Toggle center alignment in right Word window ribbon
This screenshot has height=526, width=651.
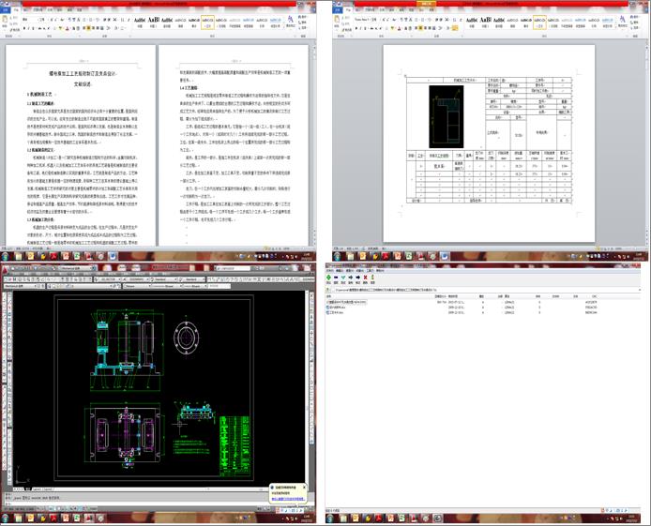pyautogui.click(x=420, y=28)
